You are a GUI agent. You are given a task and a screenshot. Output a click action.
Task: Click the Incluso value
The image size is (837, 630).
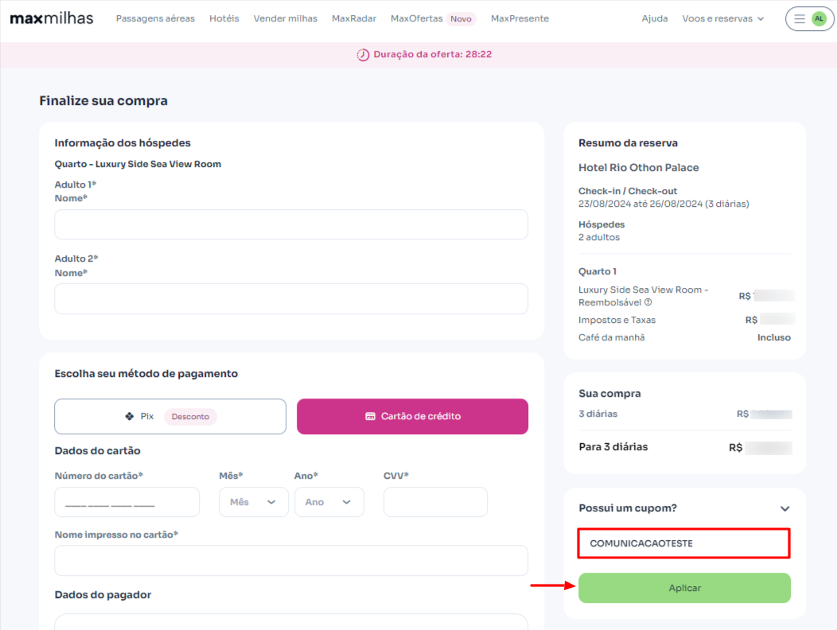(x=774, y=337)
